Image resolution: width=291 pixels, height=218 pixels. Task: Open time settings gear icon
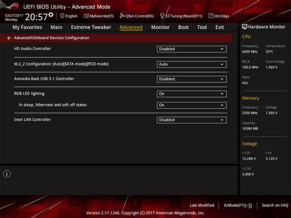point(51,15)
